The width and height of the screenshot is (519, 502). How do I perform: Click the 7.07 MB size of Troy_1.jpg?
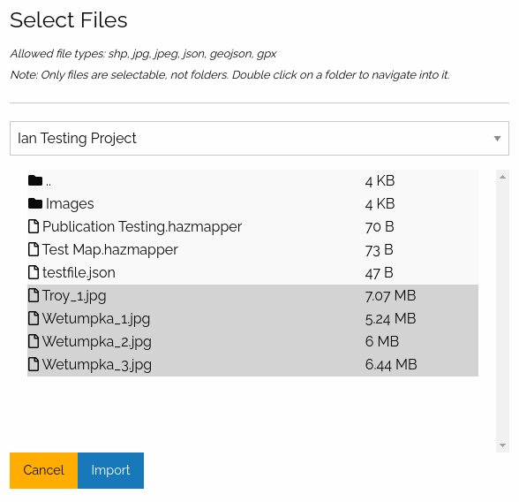click(390, 296)
